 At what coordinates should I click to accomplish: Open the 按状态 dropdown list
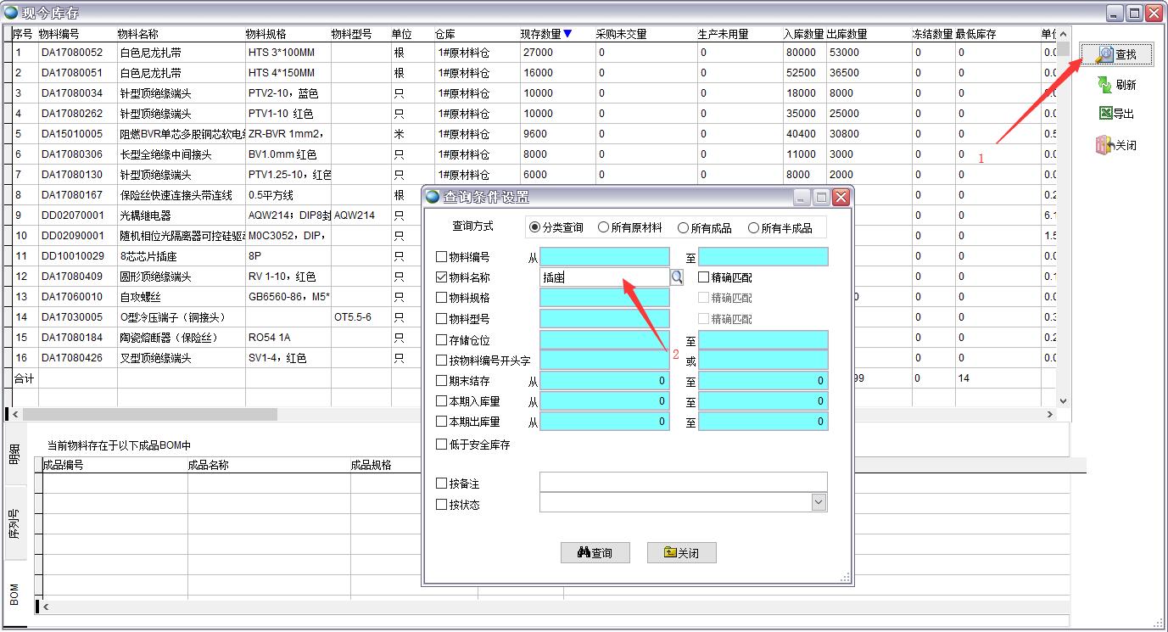pyautogui.click(x=818, y=502)
